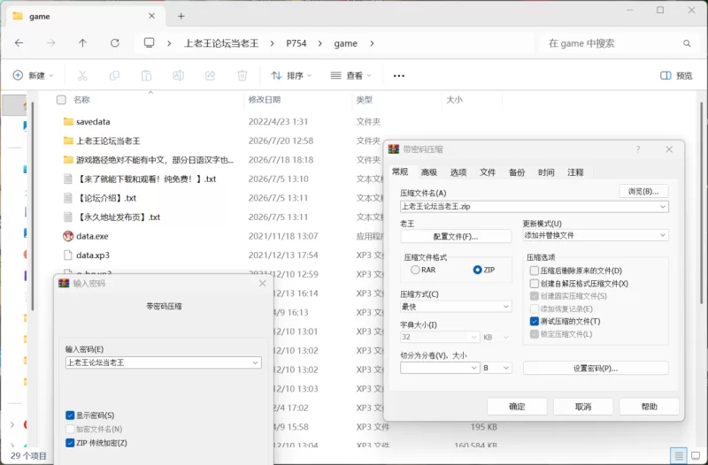The image size is (708, 465).
Task: Switch to Comment tab
Action: pos(576,172)
